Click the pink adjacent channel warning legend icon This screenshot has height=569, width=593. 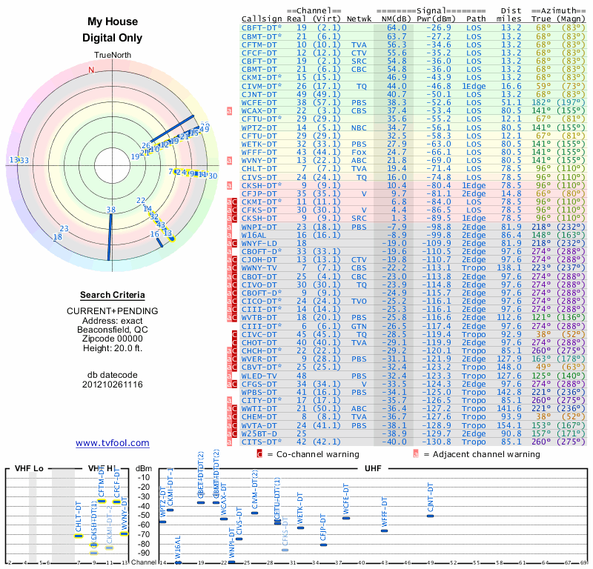click(416, 454)
